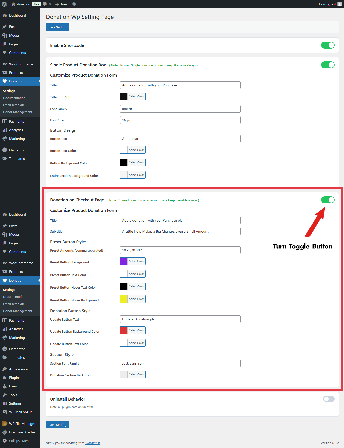Viewport: 344px width, 448px height.
Task: Click the Collapse Menu arrow icon
Action: point(5,441)
